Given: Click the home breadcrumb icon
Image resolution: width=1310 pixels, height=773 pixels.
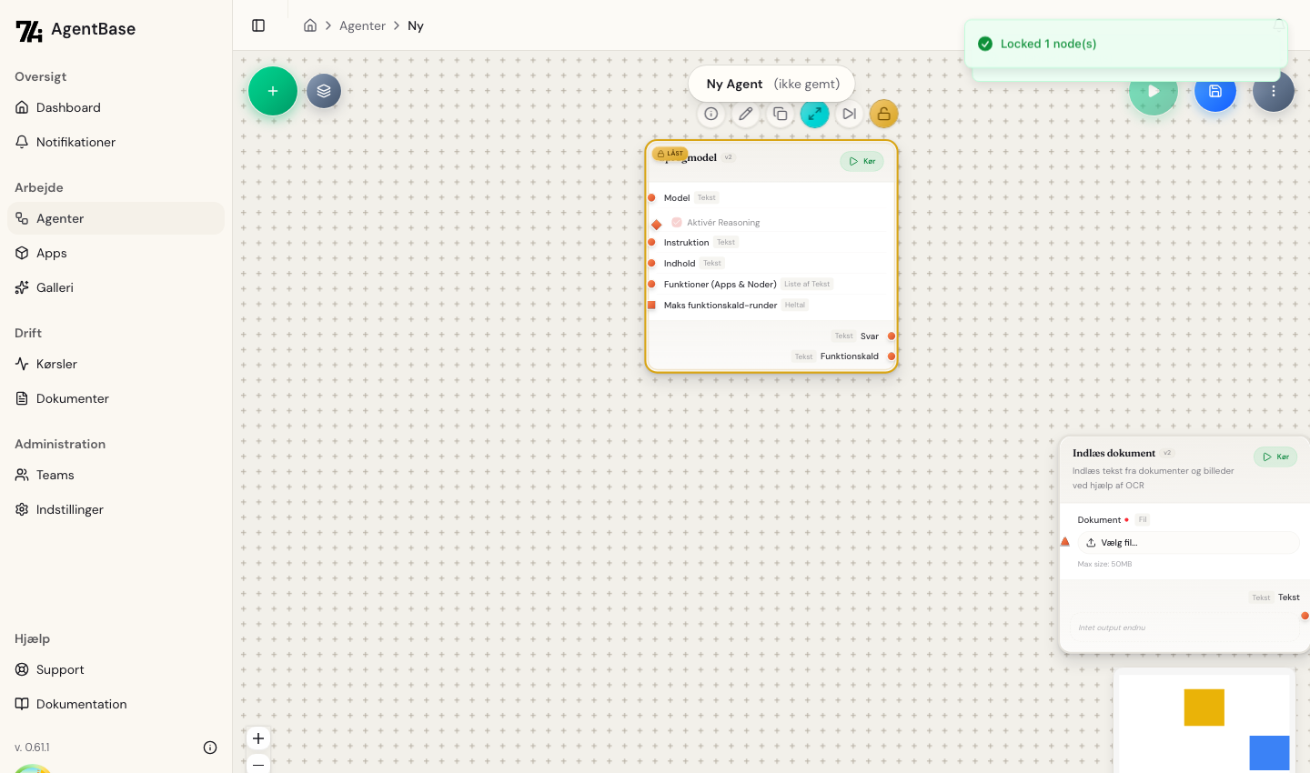Looking at the screenshot, I should click(x=310, y=25).
